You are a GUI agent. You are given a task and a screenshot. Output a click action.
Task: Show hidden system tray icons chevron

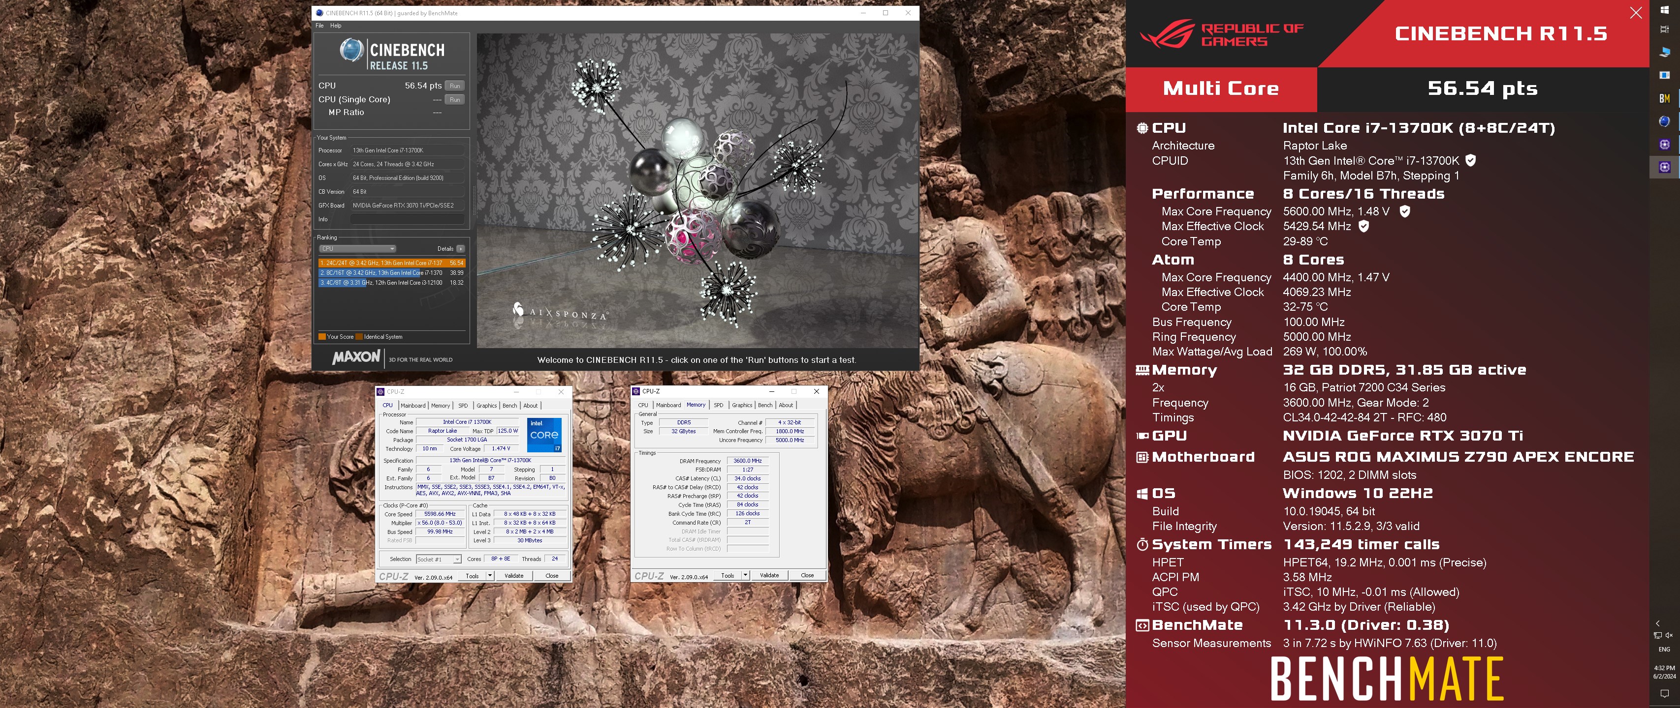tap(1658, 623)
